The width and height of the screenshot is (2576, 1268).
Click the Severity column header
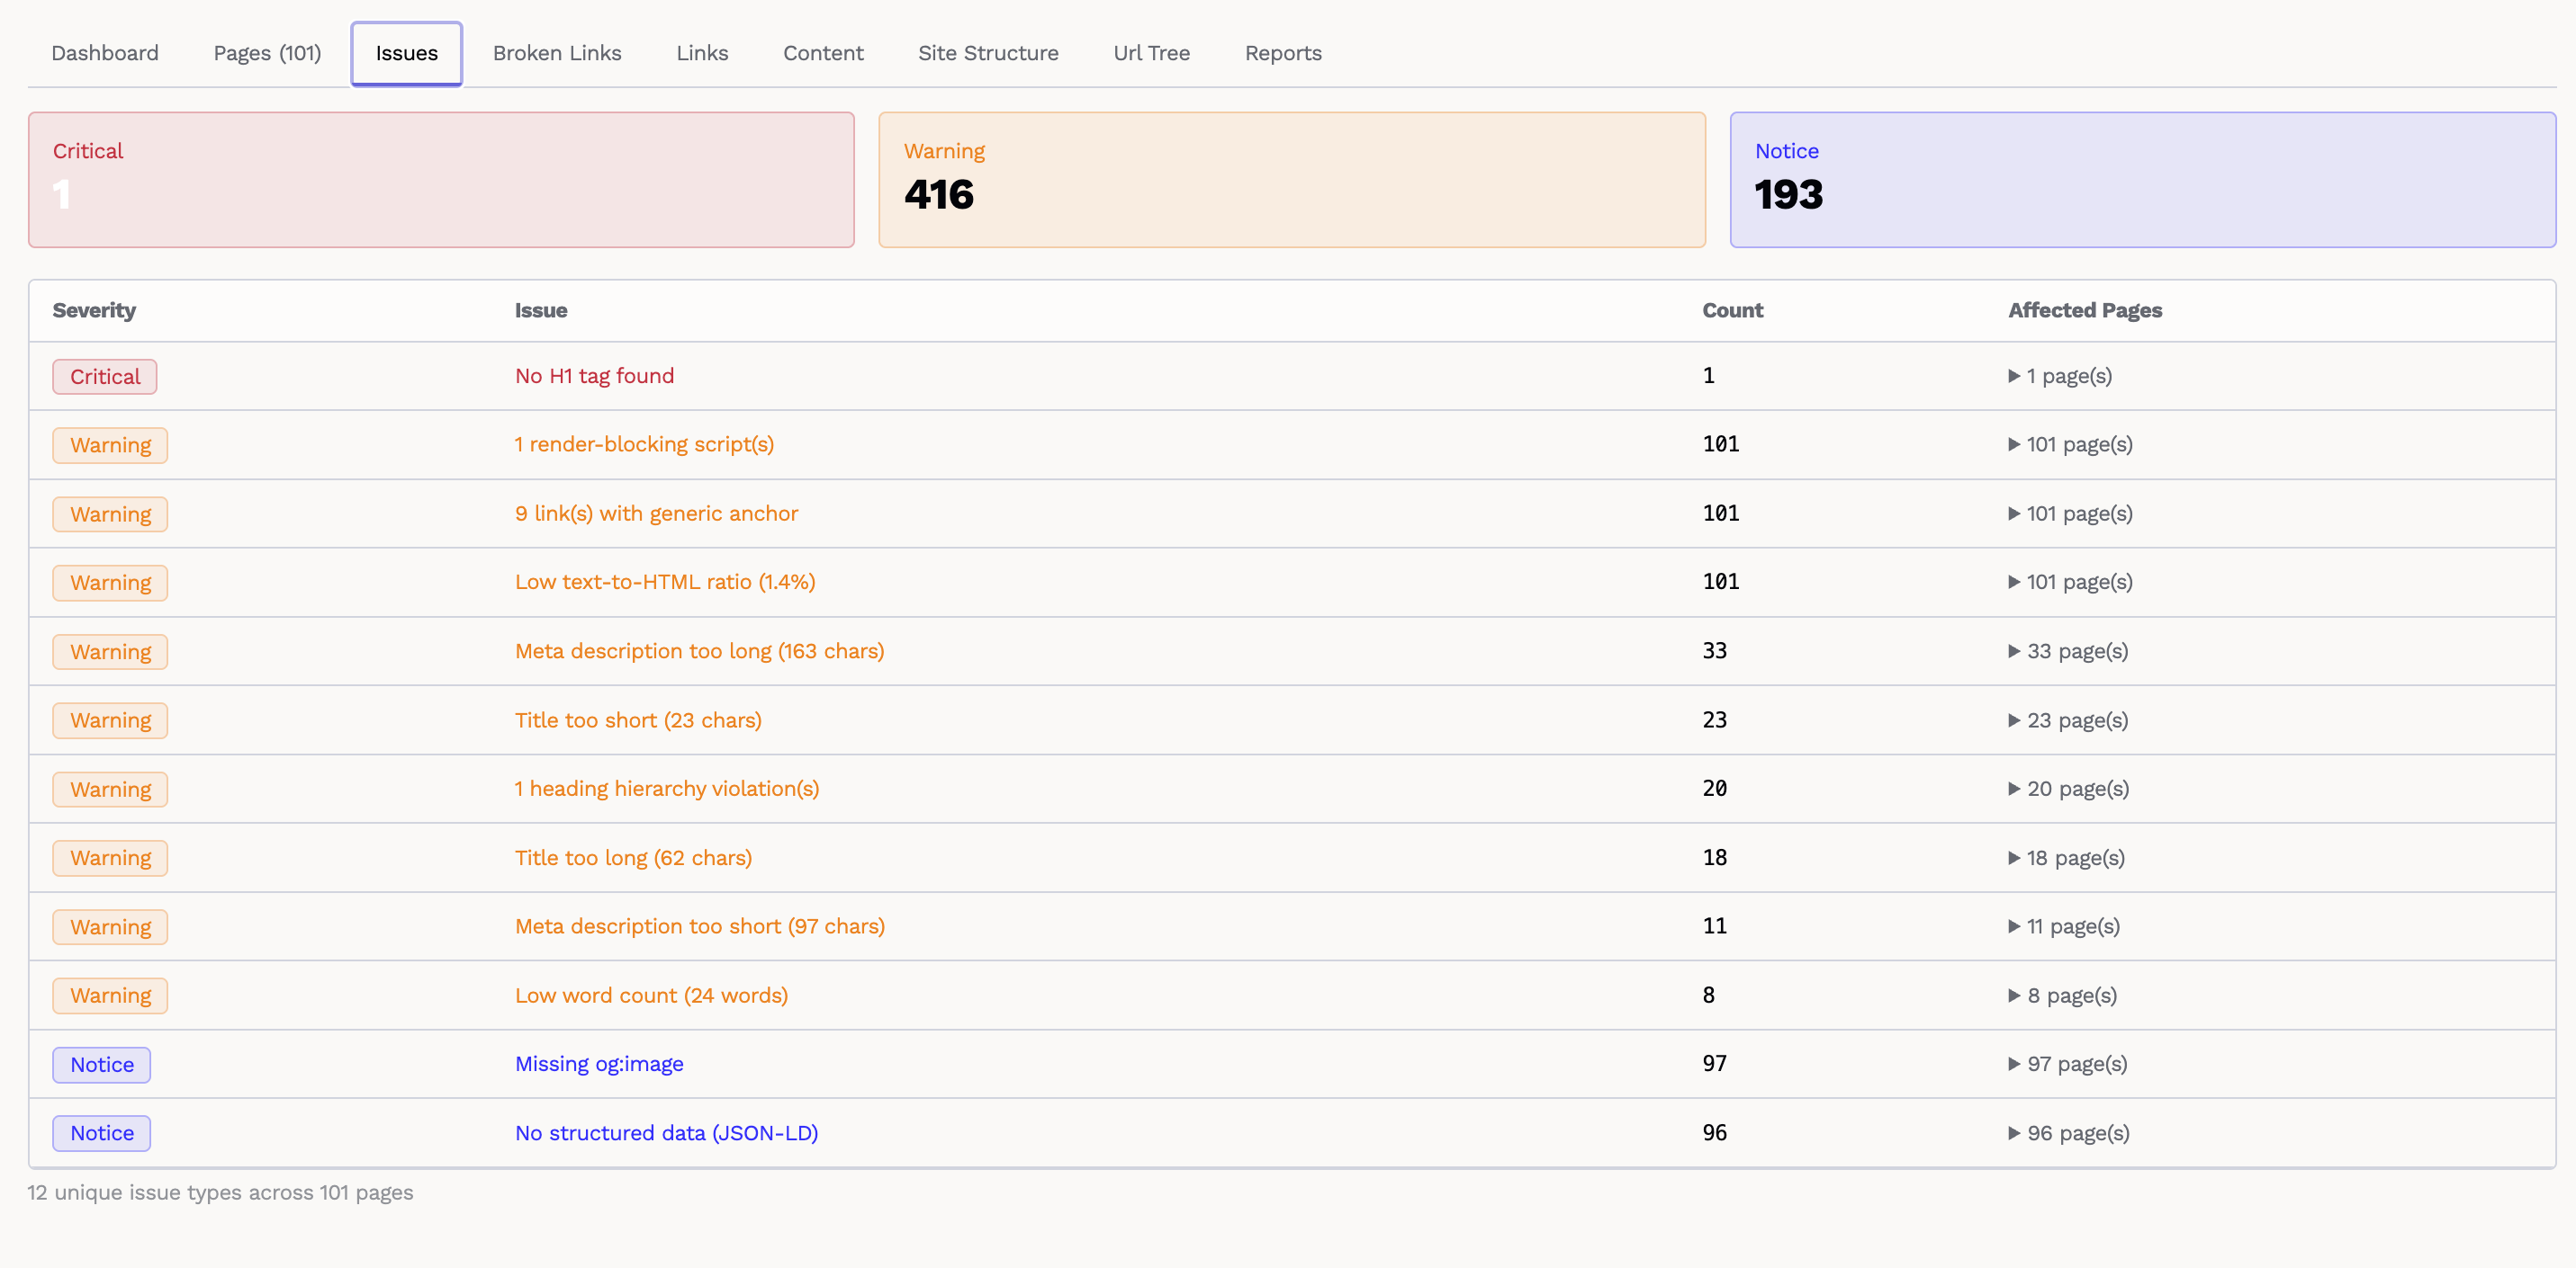pyautogui.click(x=94, y=311)
